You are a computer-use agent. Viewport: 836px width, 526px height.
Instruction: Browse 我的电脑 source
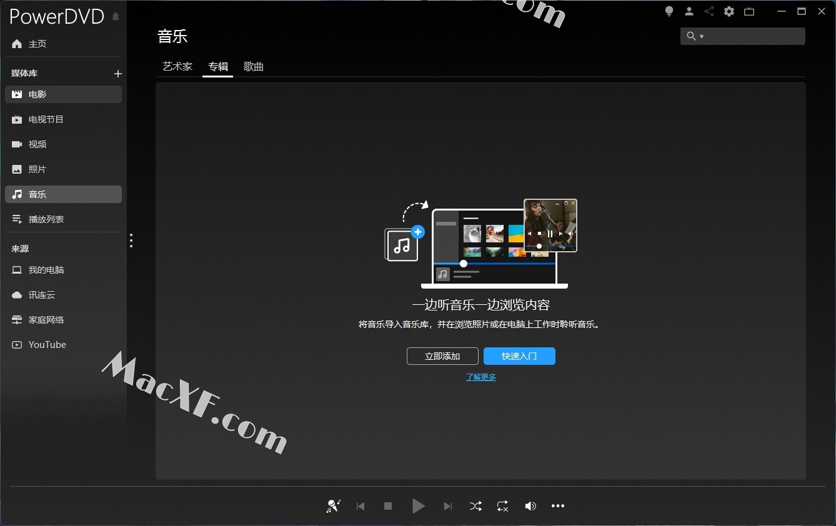(63, 270)
